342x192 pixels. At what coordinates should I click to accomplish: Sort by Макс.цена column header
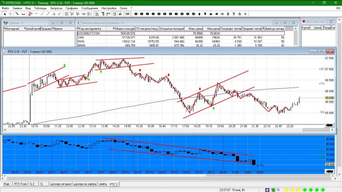pyautogui.click(x=194, y=29)
